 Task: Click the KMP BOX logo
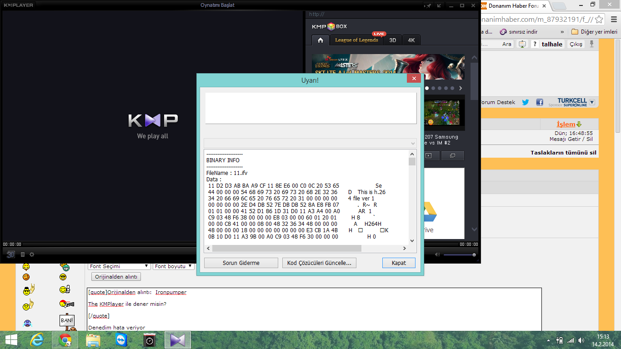tap(329, 26)
